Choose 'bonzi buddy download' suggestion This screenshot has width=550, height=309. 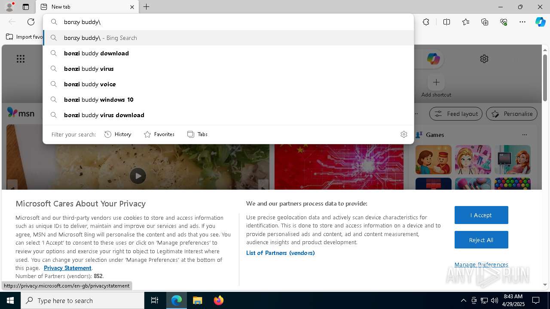(228, 53)
